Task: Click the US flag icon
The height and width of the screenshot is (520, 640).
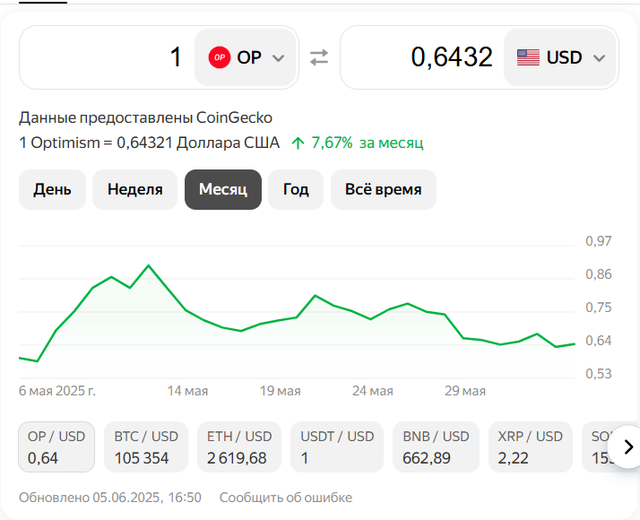Action: point(528,57)
